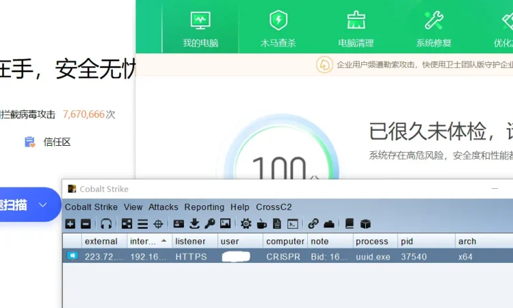513x308 pixels.
Task: Open the Cobalt Strike menu
Action: (x=91, y=207)
